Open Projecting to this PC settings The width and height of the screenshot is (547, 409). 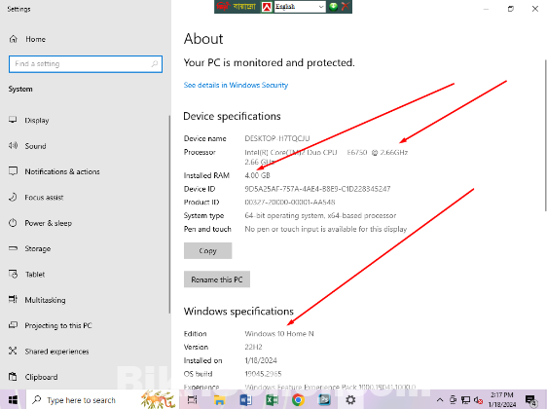(51, 325)
